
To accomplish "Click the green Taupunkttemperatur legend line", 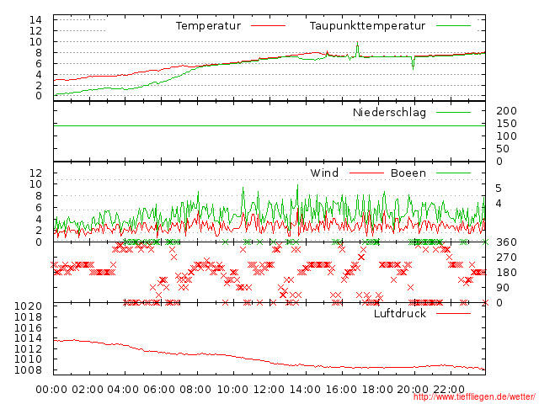I will click(x=453, y=26).
